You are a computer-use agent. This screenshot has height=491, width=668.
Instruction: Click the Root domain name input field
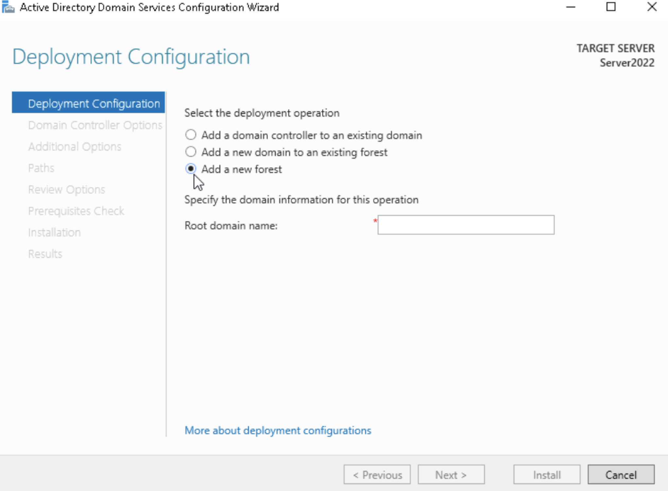point(466,225)
